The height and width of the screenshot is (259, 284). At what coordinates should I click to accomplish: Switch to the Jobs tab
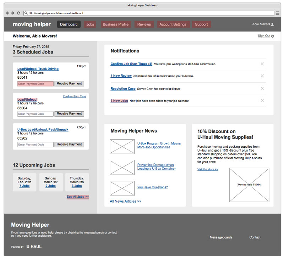(x=90, y=24)
